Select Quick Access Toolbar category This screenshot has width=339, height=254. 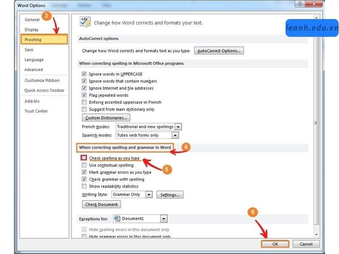[44, 90]
